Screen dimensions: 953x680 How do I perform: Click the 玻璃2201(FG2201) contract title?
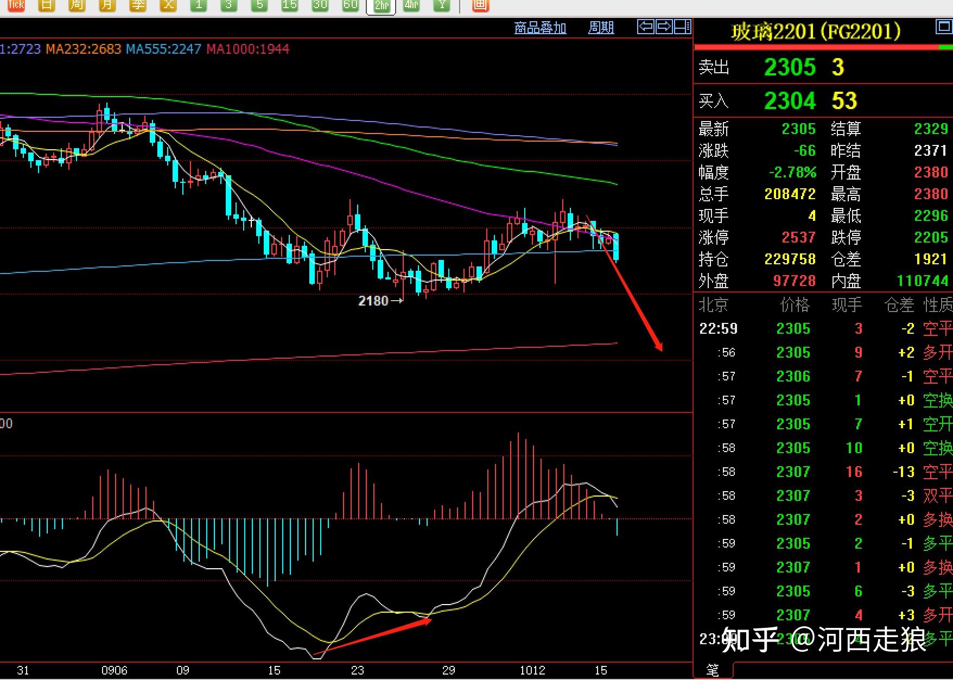816,32
